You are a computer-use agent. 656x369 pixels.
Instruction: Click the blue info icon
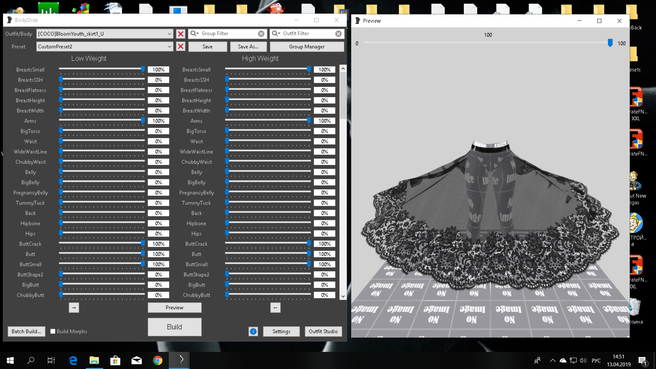(253, 331)
